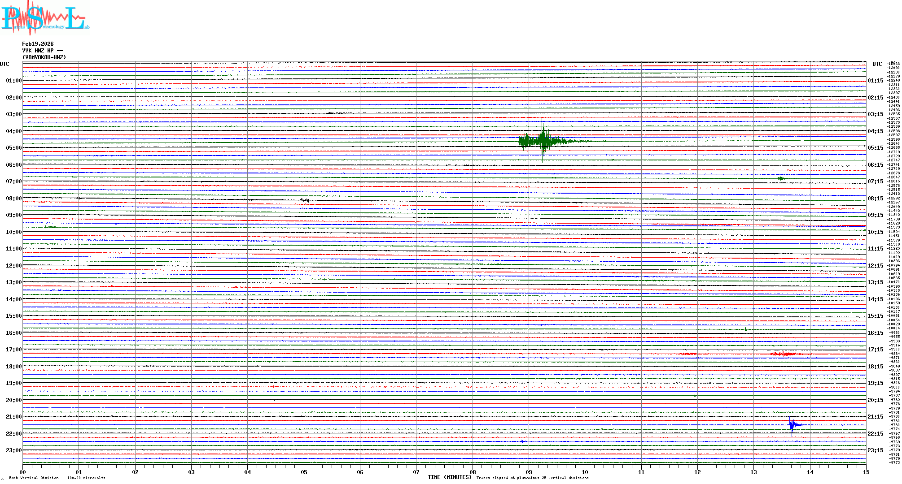This screenshot has width=902, height=484.
Task: Click the VVK HNZ HP station text
Action: coord(42,51)
